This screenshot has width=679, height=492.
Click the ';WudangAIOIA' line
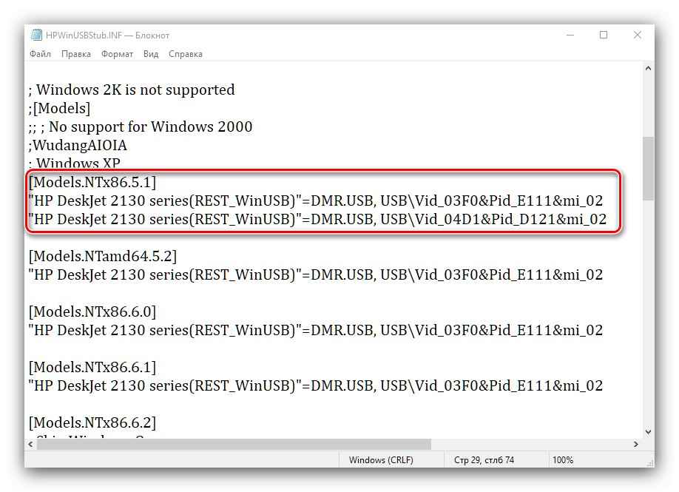pos(78,146)
